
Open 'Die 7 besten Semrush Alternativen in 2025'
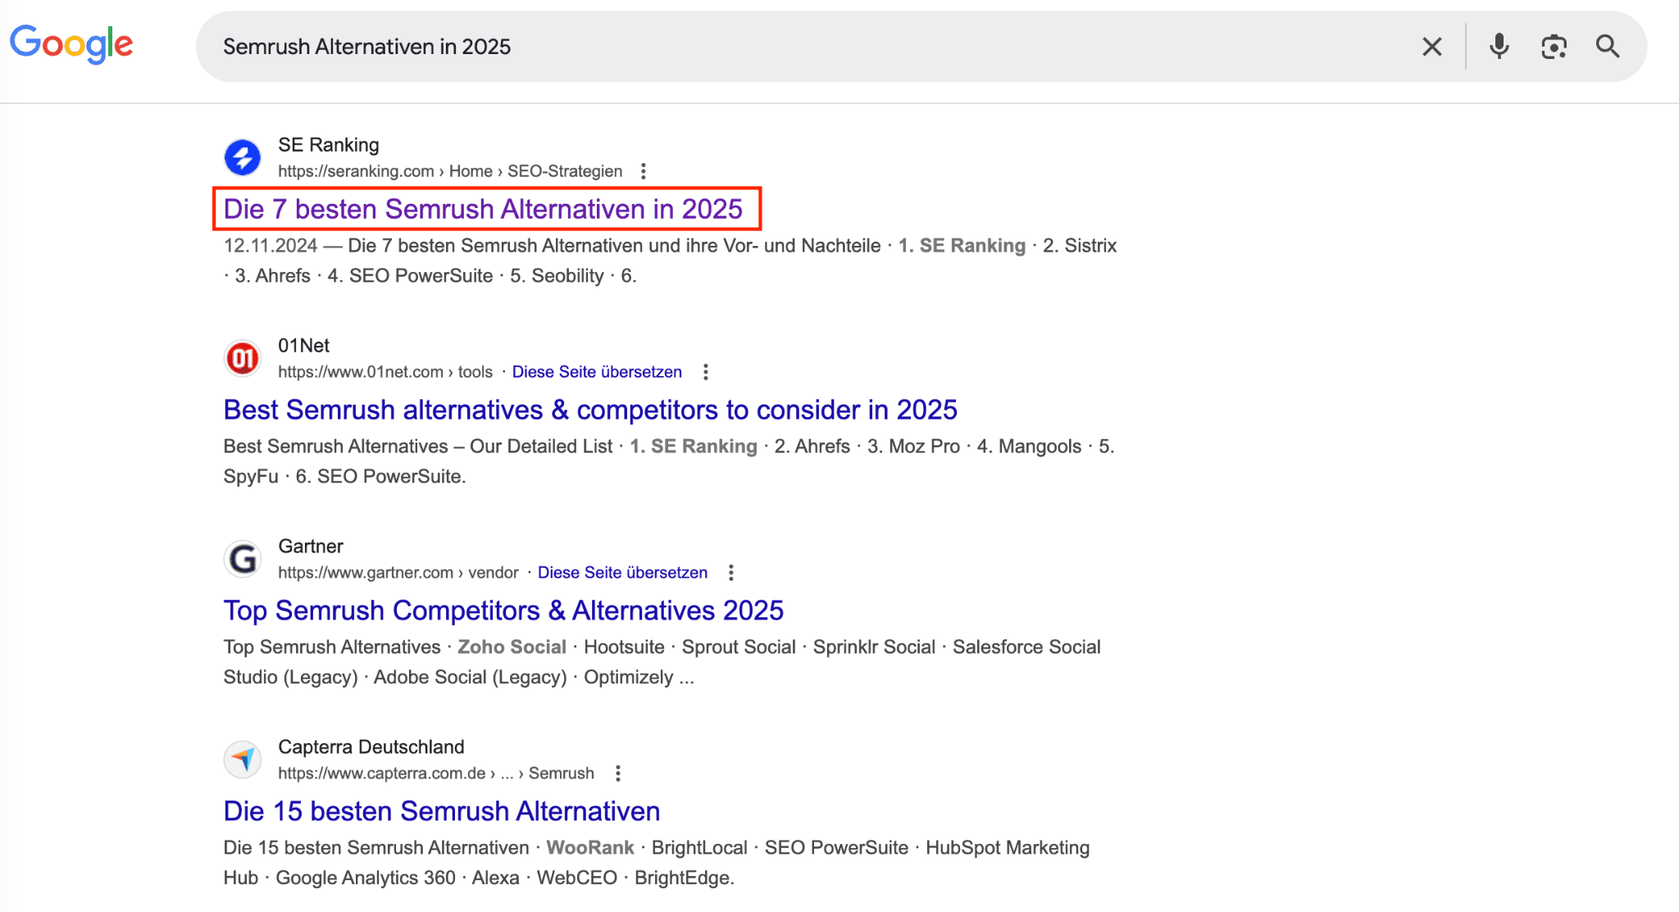click(x=483, y=209)
